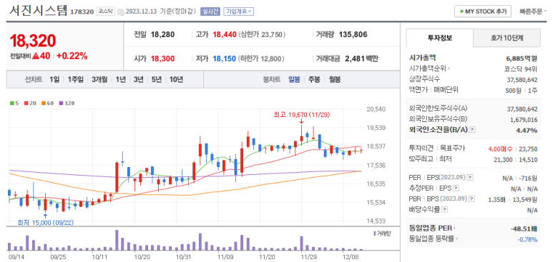The image size is (553, 262).
Task: Click the 11/29 date label on chart axis
Action: pyautogui.click(x=308, y=257)
